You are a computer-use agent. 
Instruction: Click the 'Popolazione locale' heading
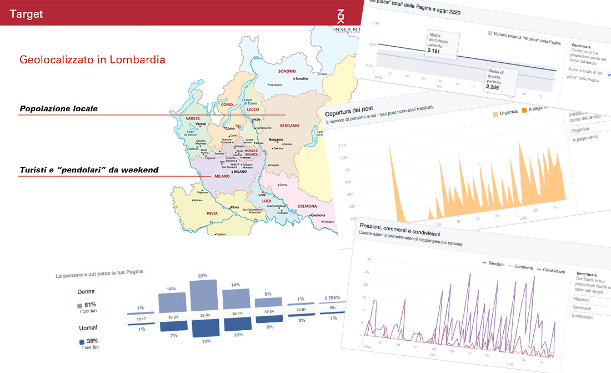click(x=58, y=109)
